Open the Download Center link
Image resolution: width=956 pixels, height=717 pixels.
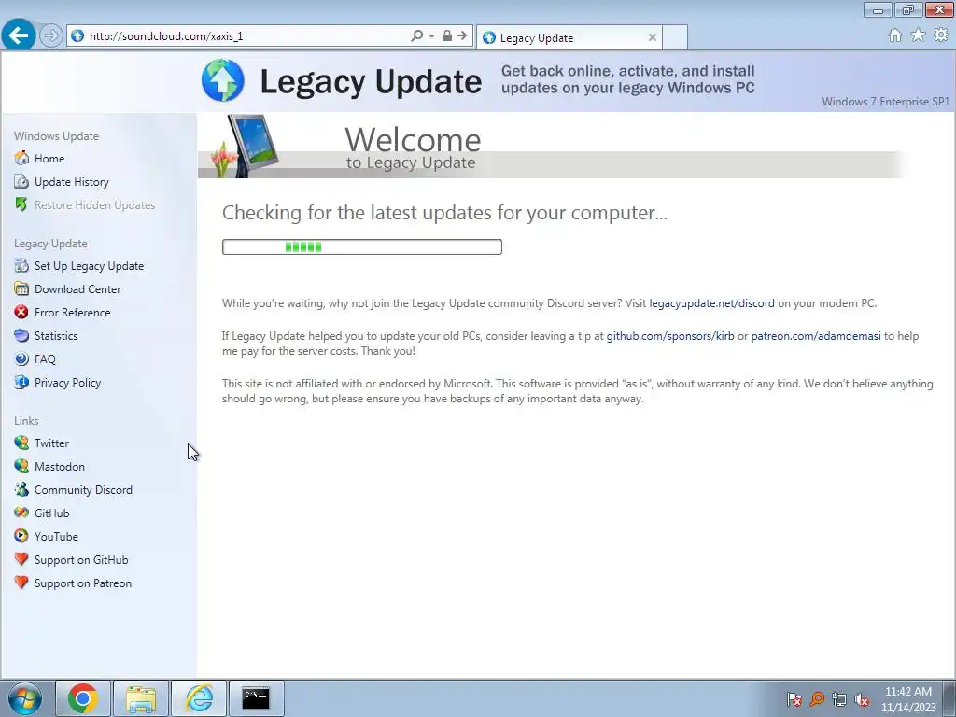click(77, 289)
